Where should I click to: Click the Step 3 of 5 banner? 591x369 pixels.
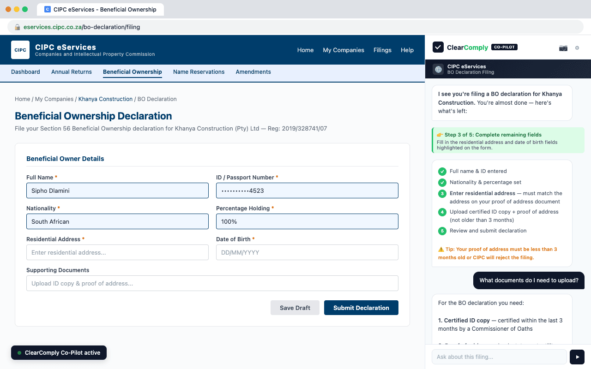click(508, 140)
